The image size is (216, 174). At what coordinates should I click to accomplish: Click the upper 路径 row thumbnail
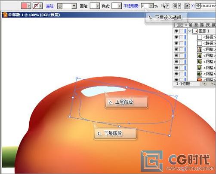pos(200,37)
